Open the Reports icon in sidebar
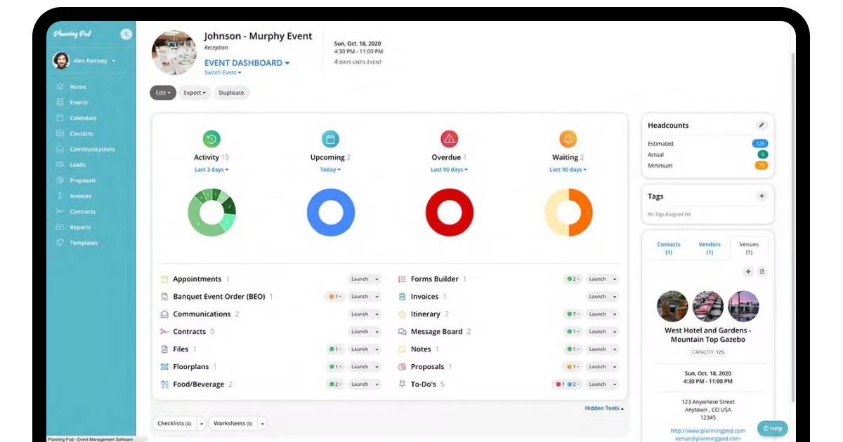 [60, 227]
